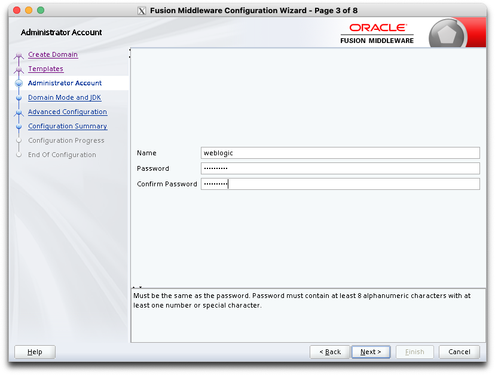This screenshot has width=495, height=375.
Task: Focus the Name field containing weblogic
Action: click(x=340, y=153)
